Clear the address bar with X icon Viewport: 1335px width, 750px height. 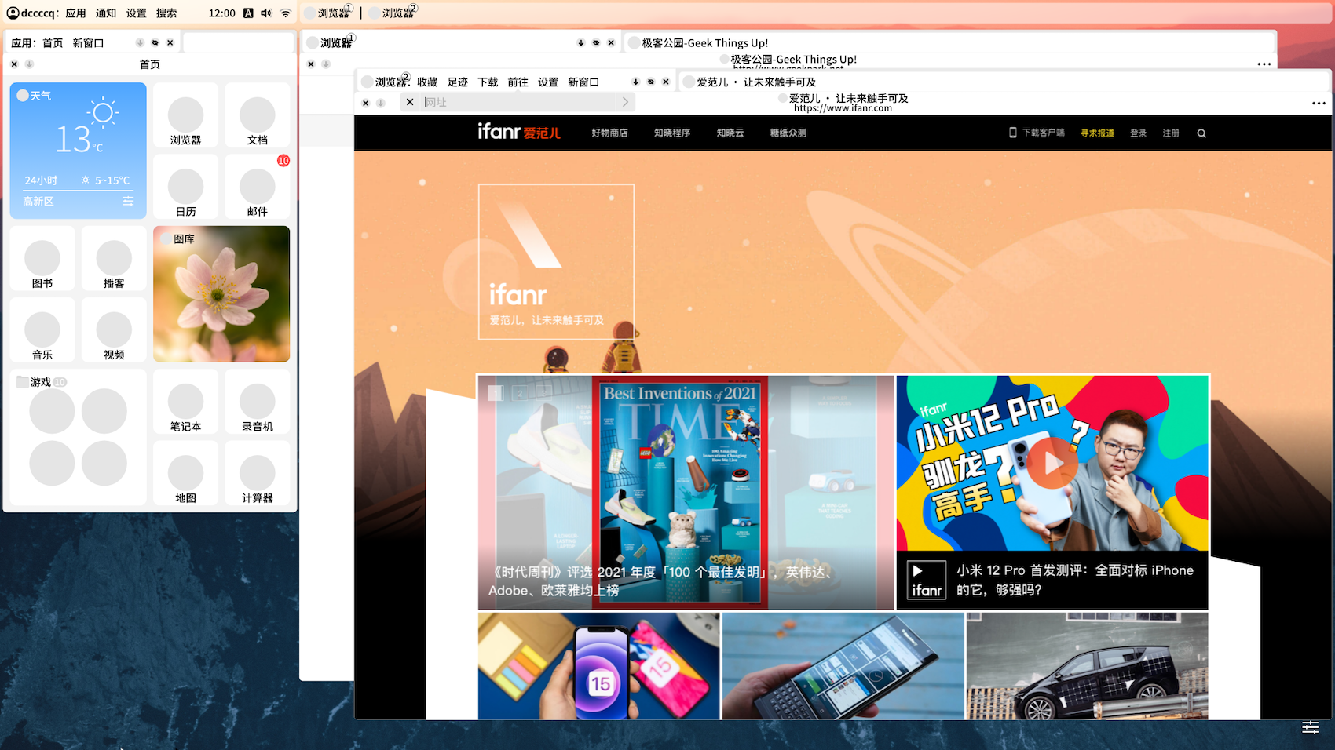pos(410,102)
